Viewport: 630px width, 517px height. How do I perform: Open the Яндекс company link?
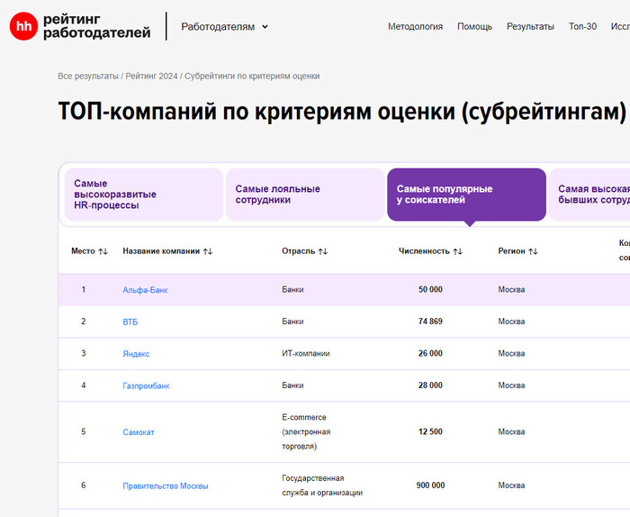coord(136,354)
